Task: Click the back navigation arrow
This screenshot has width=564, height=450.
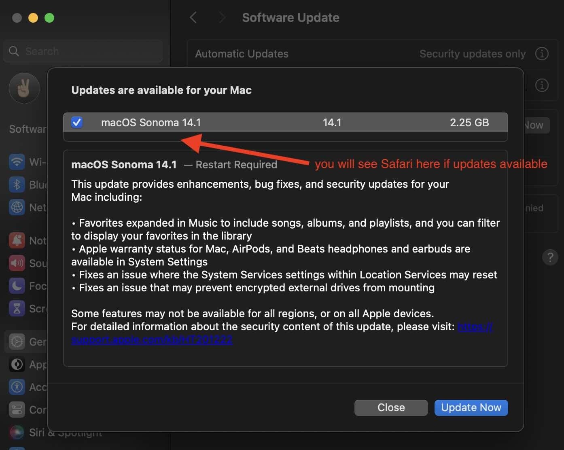Action: [x=193, y=17]
